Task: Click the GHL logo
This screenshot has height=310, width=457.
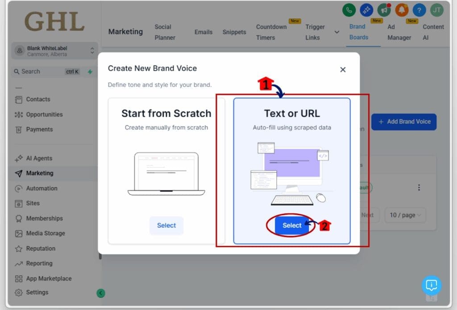Action: pyautogui.click(x=54, y=21)
